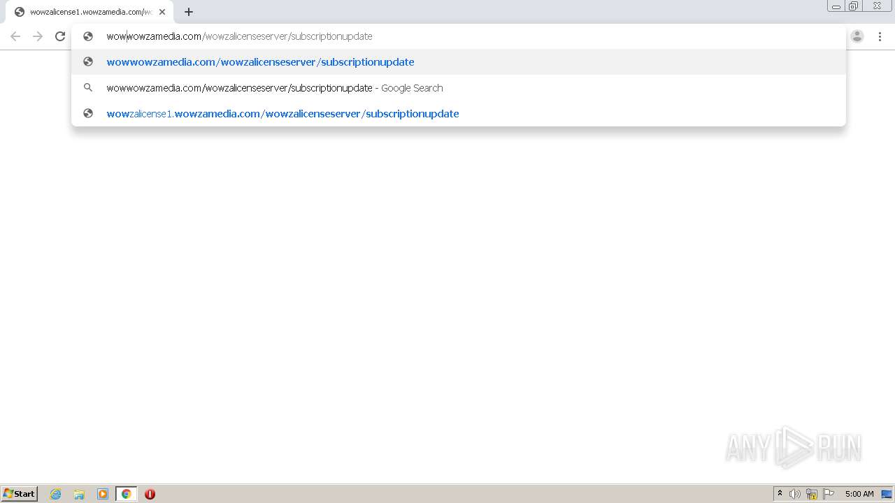Open a new tab with plus button

point(189,12)
